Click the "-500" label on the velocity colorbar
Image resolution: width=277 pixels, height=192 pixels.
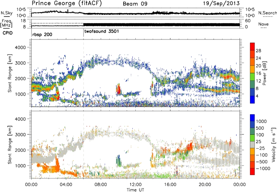[262, 162]
